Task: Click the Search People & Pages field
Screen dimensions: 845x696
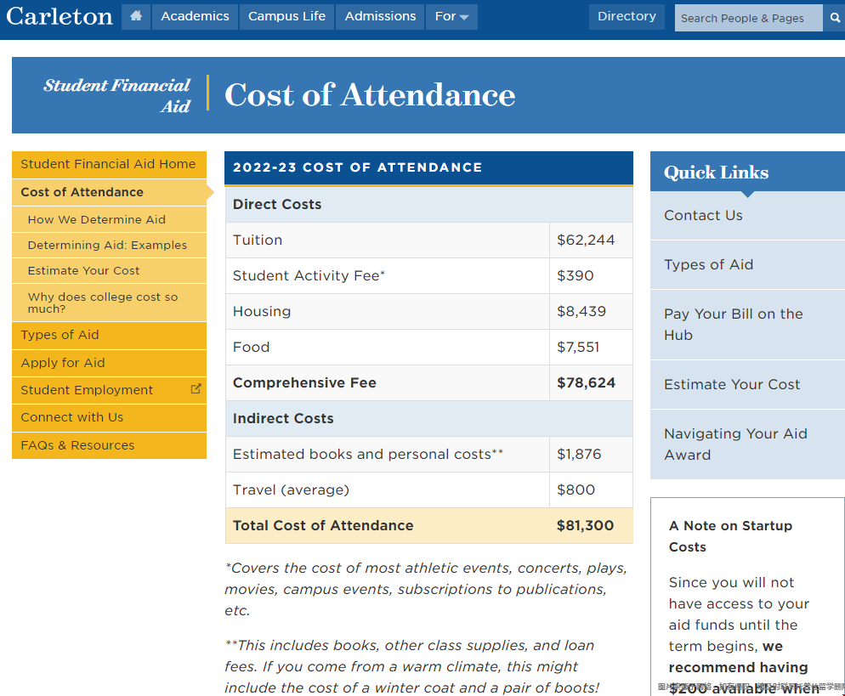Action: (749, 18)
